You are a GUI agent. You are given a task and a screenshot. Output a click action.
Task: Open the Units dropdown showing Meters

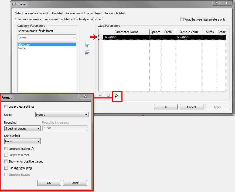point(62,115)
